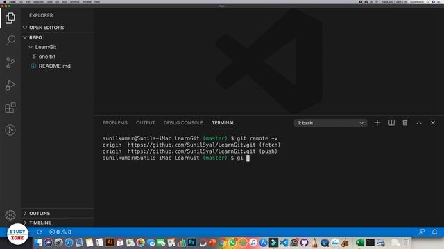Switch to the Debug Console tab

[x=183, y=123]
